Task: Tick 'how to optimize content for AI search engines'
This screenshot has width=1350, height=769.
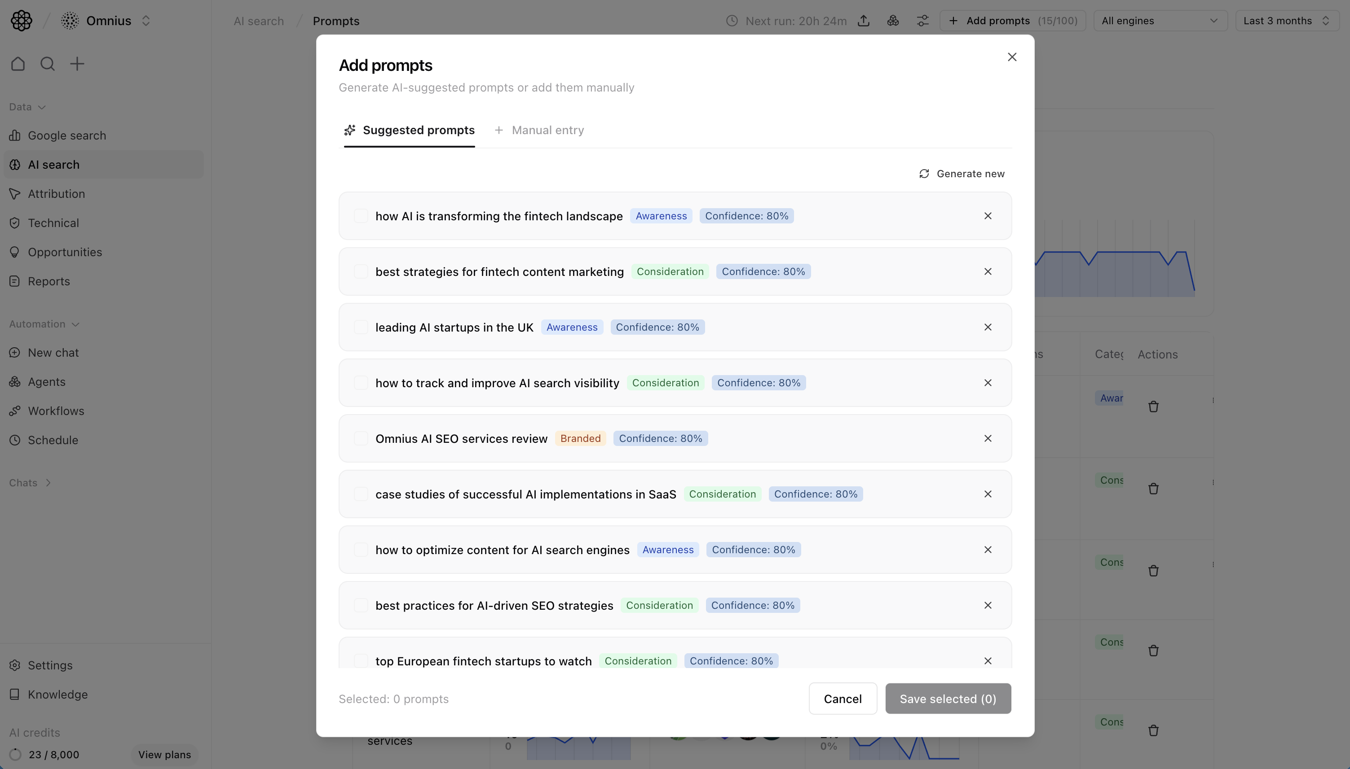Action: [x=361, y=550]
